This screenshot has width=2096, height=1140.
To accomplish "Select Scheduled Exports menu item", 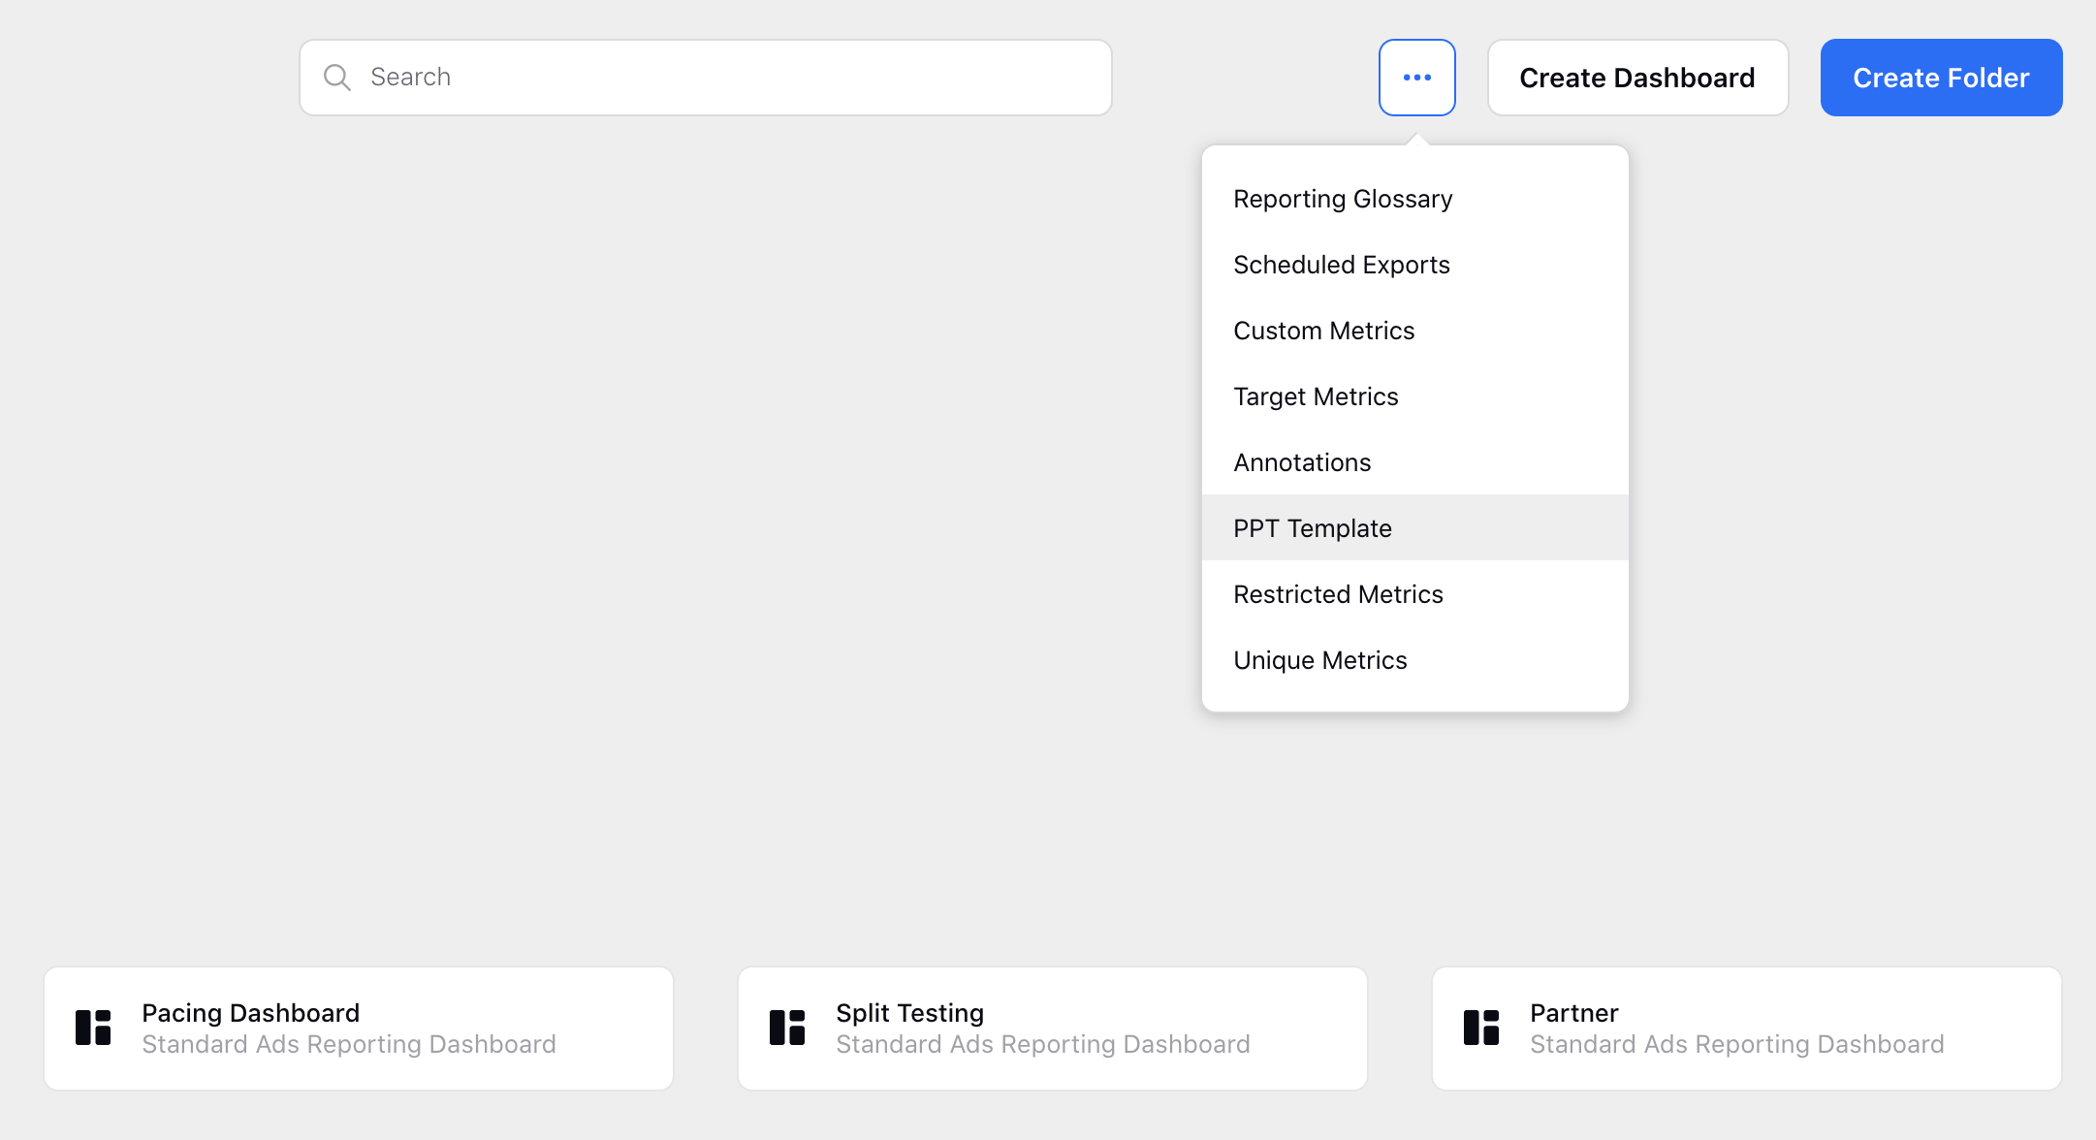I will [1341, 264].
